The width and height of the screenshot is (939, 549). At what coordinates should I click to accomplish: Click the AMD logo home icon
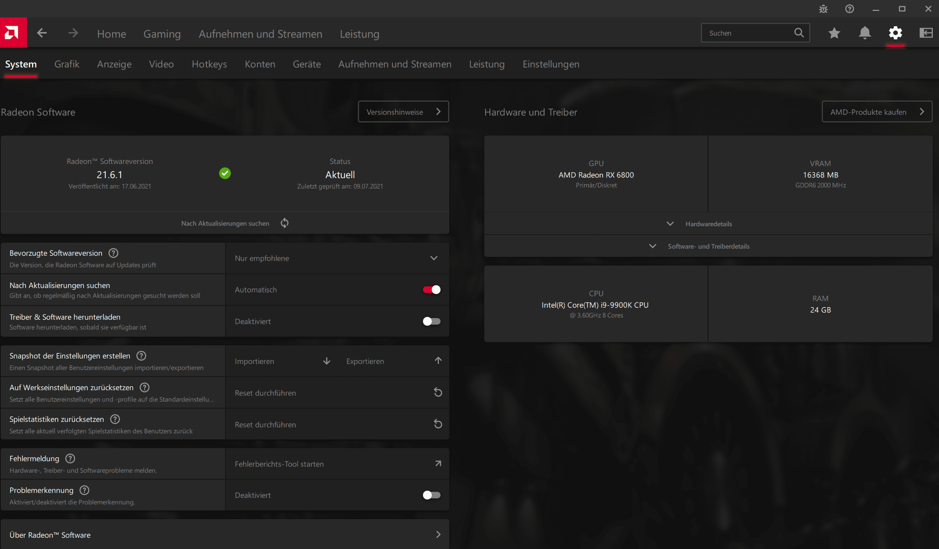click(13, 33)
